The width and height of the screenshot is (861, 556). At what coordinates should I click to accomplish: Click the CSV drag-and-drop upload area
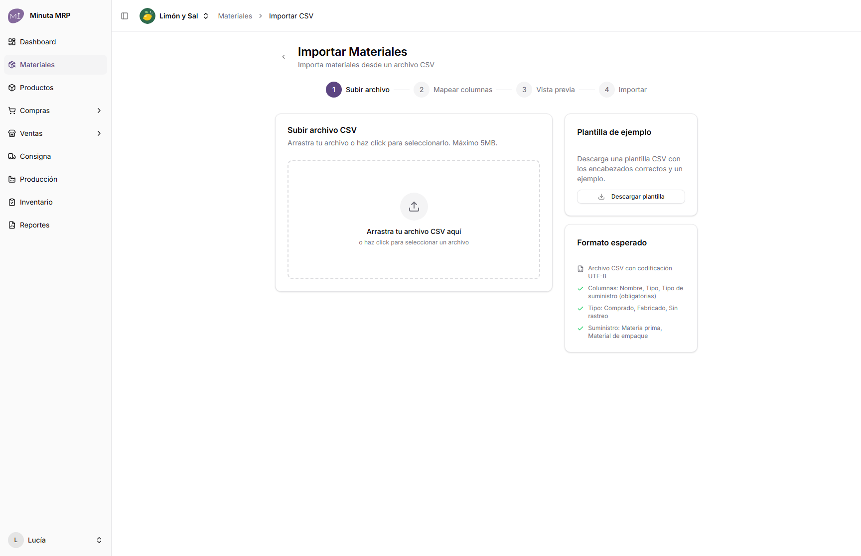click(414, 220)
